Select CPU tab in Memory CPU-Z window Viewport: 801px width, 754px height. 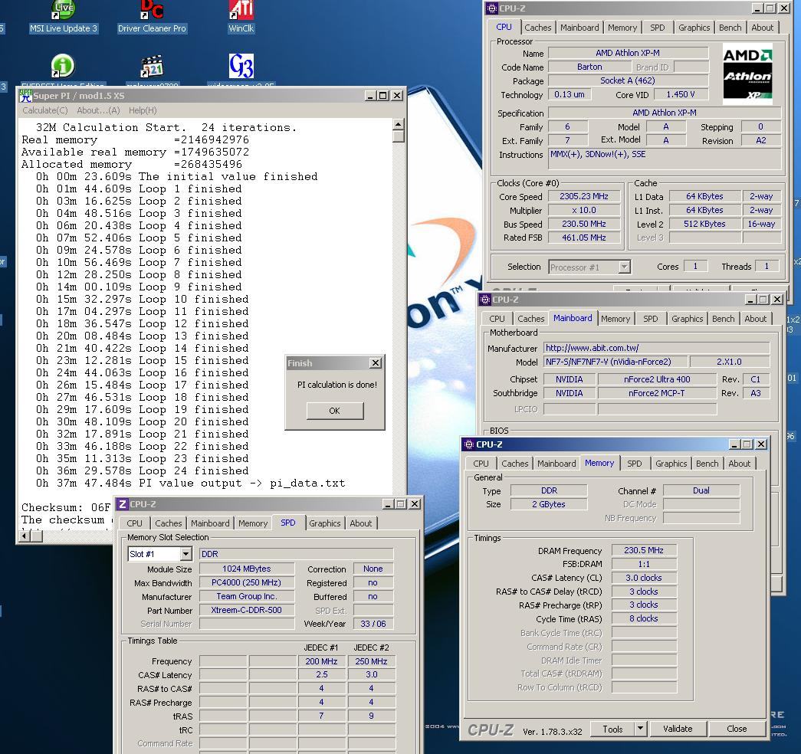click(x=481, y=464)
